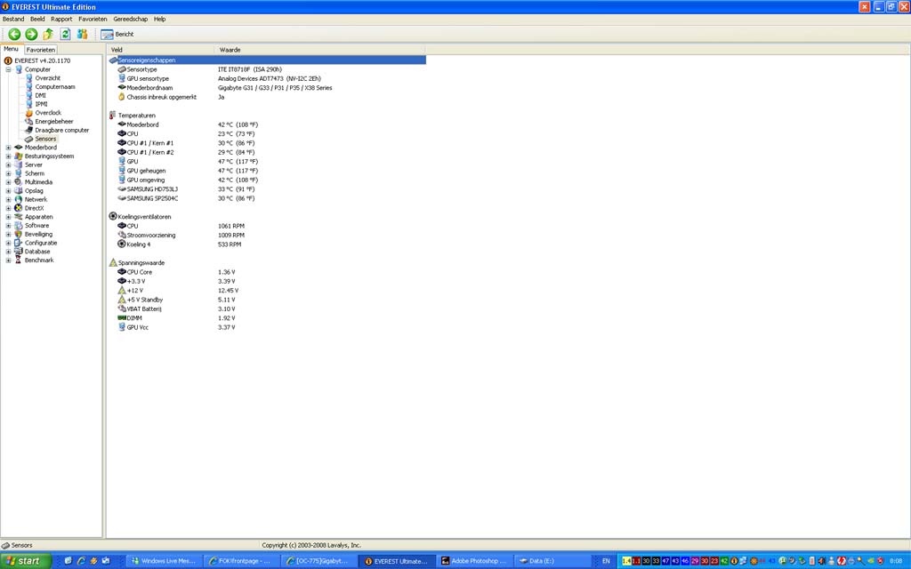Screen dimensions: 911x569
Task: Switch to Adobe Photoshop taskbar button
Action: (474, 561)
